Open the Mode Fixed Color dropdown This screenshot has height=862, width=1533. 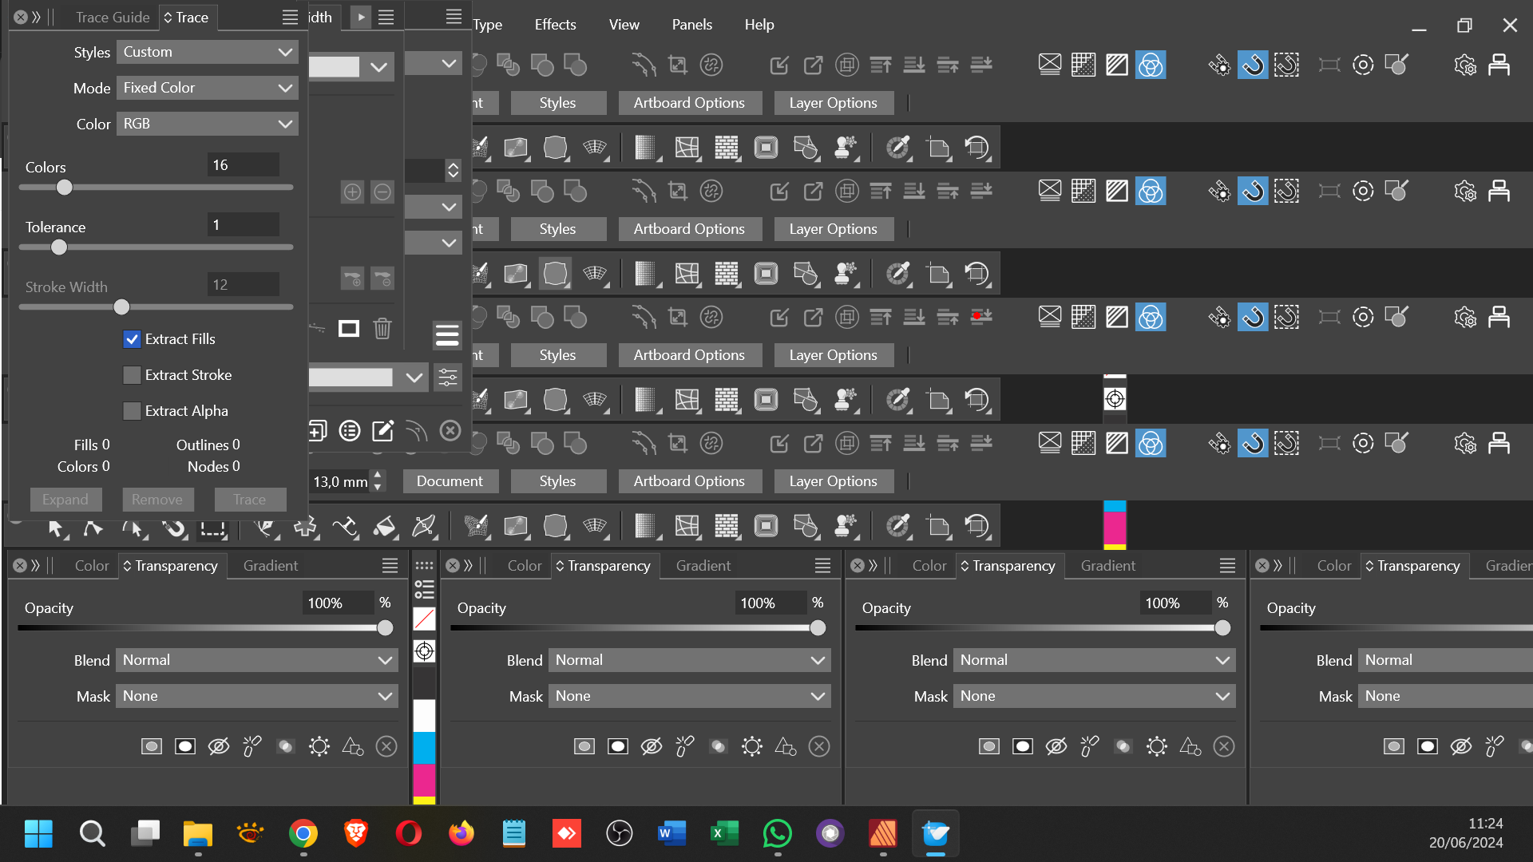pyautogui.click(x=207, y=88)
